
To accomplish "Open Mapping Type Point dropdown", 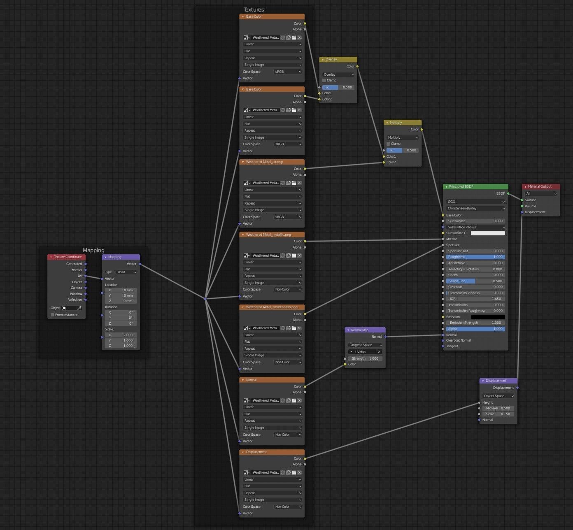I will [x=126, y=272].
